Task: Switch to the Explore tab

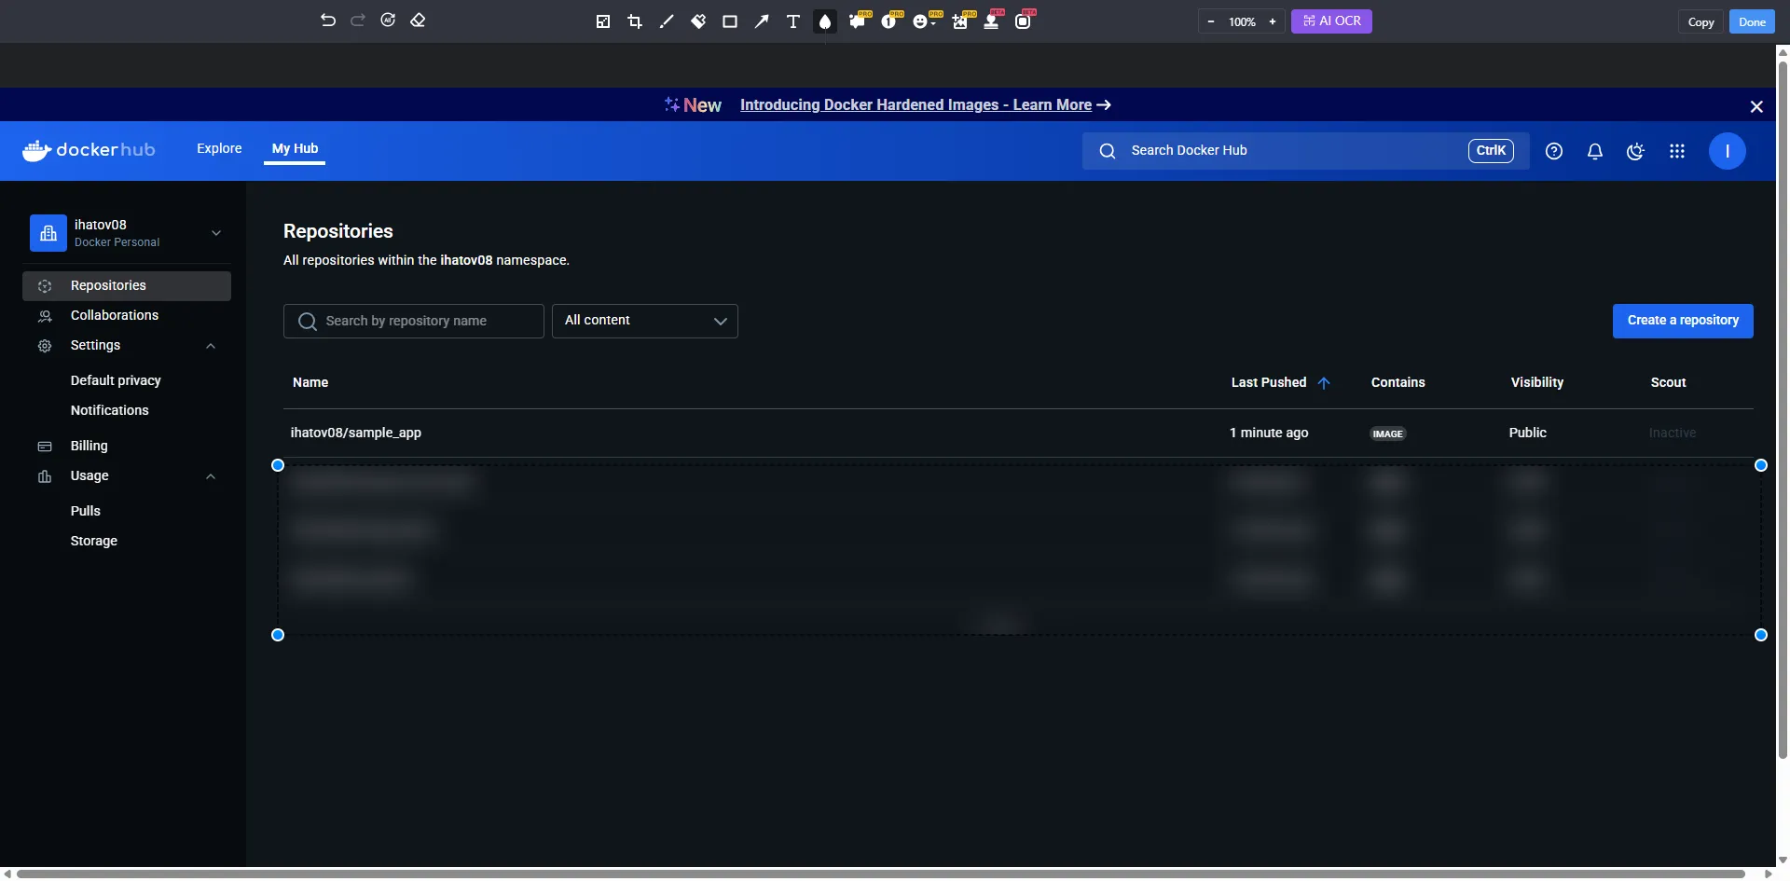Action: [219, 148]
